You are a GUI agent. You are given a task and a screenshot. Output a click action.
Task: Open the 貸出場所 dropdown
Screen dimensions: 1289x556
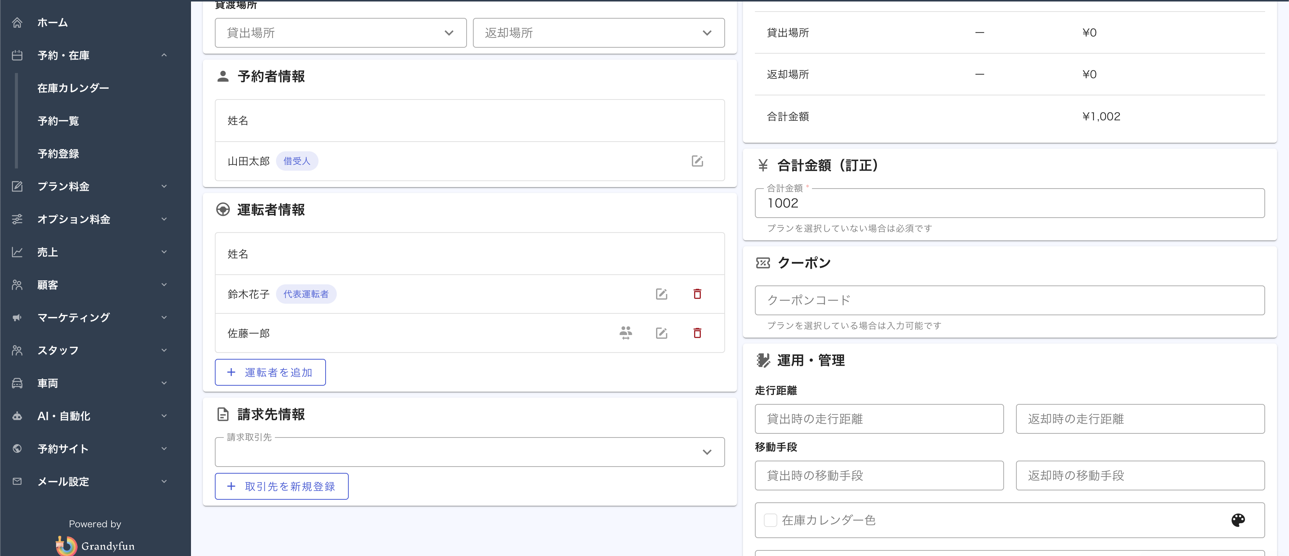click(x=341, y=33)
